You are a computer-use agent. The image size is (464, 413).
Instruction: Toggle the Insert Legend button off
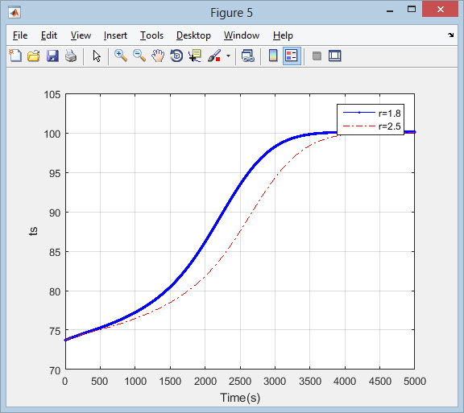pos(292,56)
